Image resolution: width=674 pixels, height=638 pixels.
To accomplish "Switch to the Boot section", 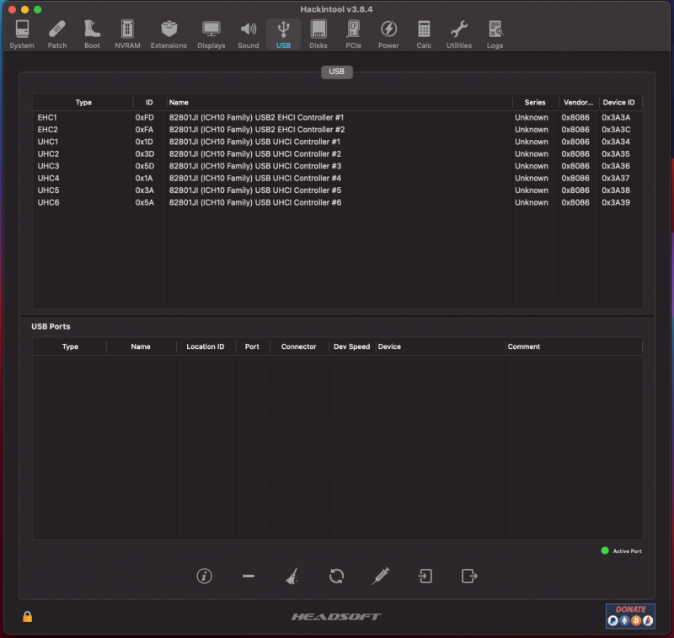I will coord(92,35).
